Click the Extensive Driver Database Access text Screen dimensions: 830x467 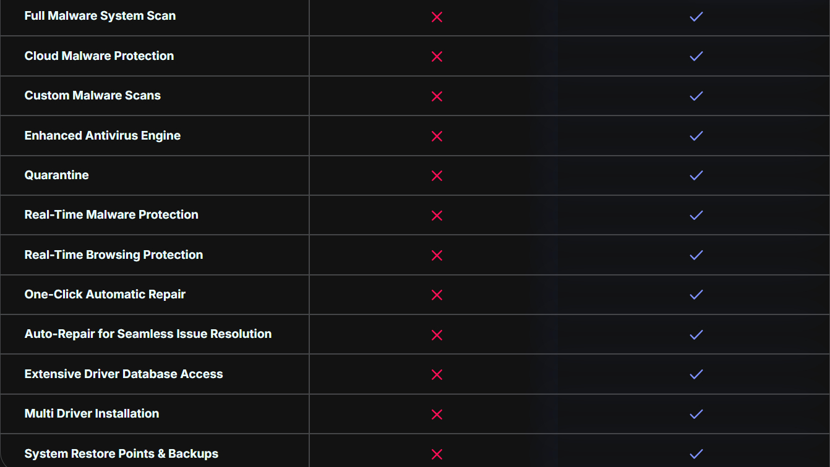[x=124, y=374]
